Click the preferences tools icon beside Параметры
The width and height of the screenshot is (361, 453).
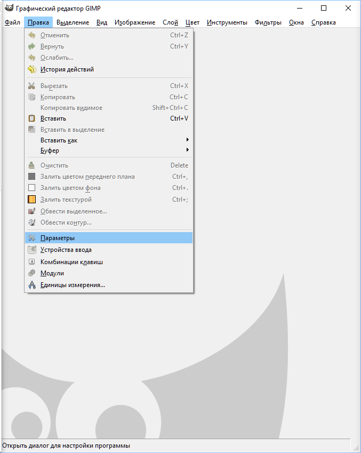(x=32, y=238)
